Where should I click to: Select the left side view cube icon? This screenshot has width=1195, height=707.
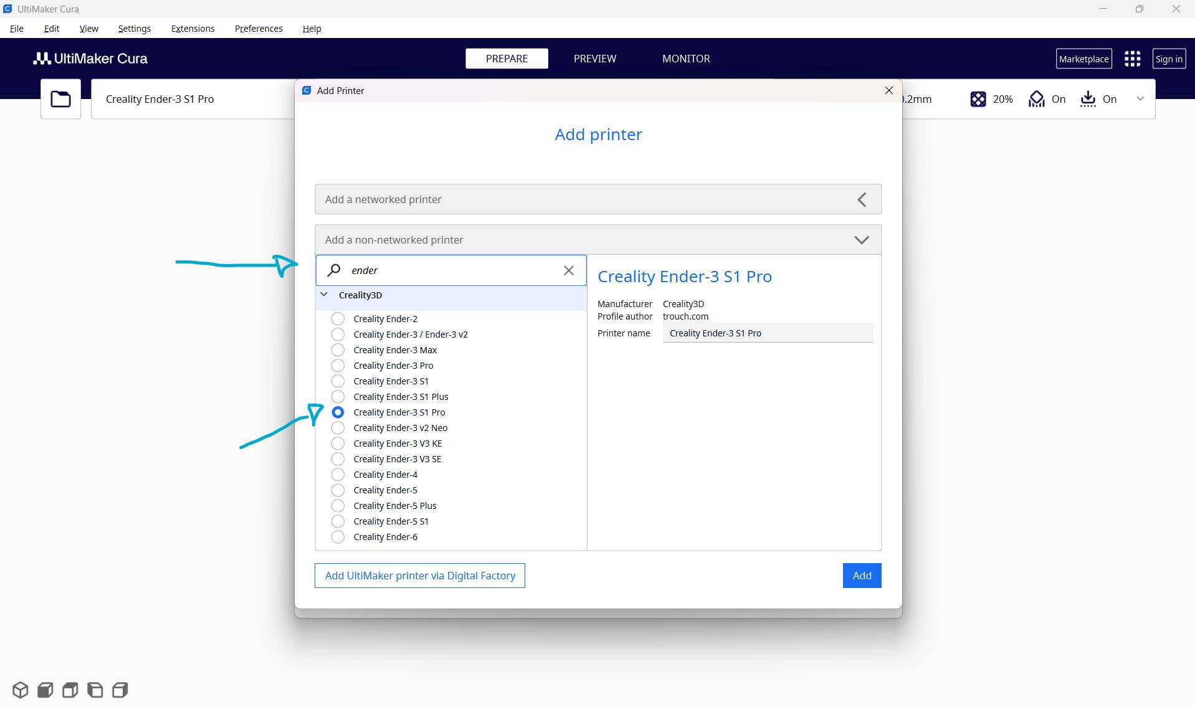(95, 690)
